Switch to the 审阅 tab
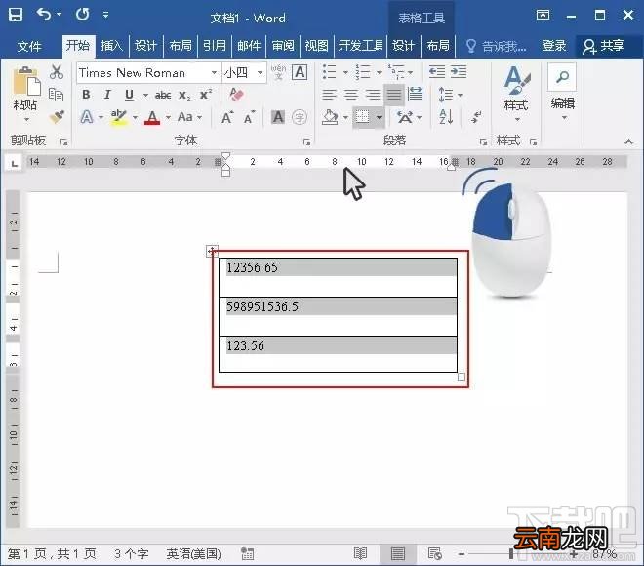The width and height of the screenshot is (644, 566). [x=283, y=45]
